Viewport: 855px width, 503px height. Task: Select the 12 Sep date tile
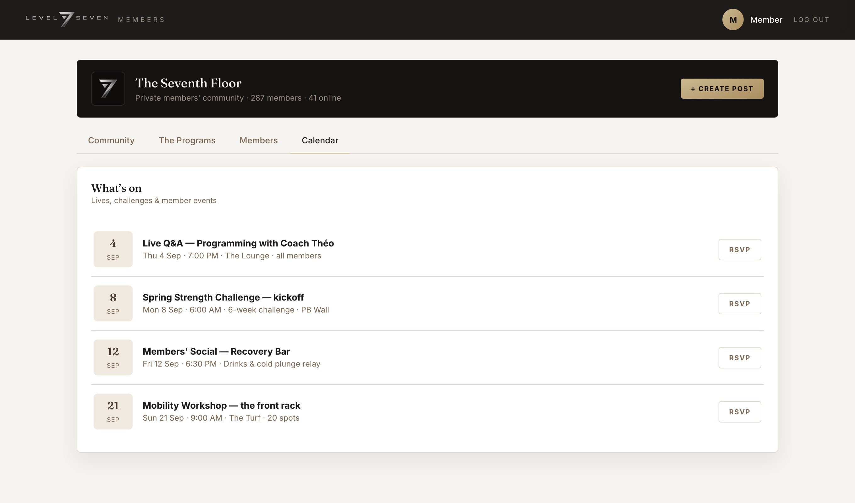point(113,357)
